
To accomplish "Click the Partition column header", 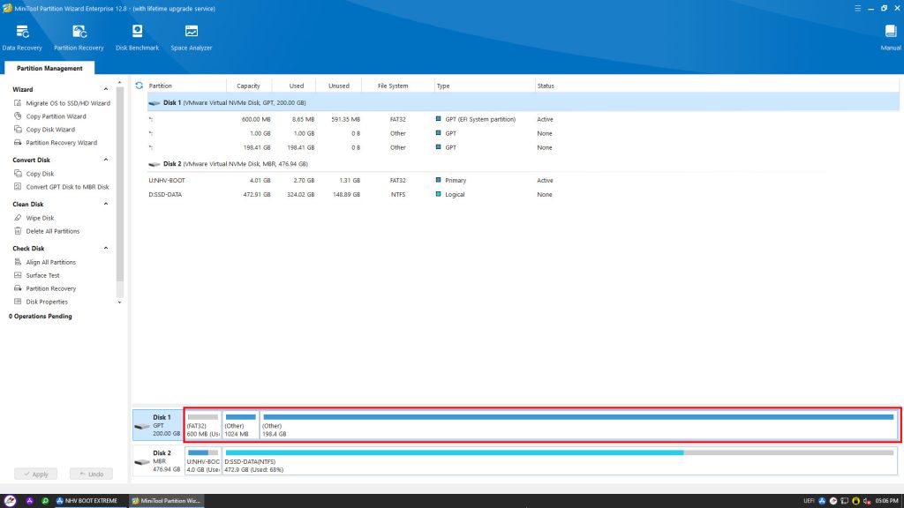I will (x=186, y=86).
